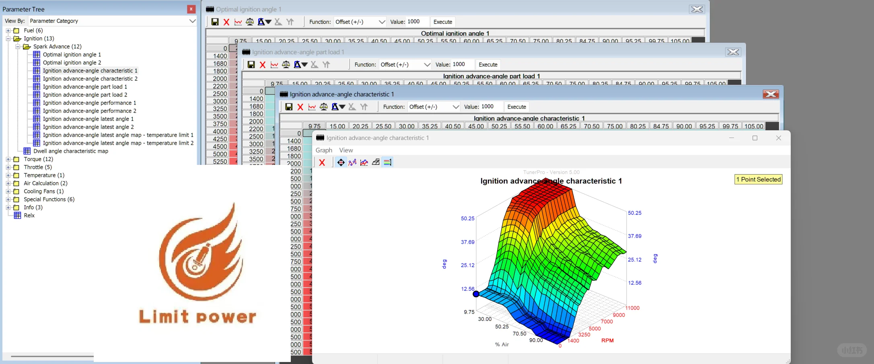Toggle the colored lines icon in the graph toolbar

click(387, 162)
